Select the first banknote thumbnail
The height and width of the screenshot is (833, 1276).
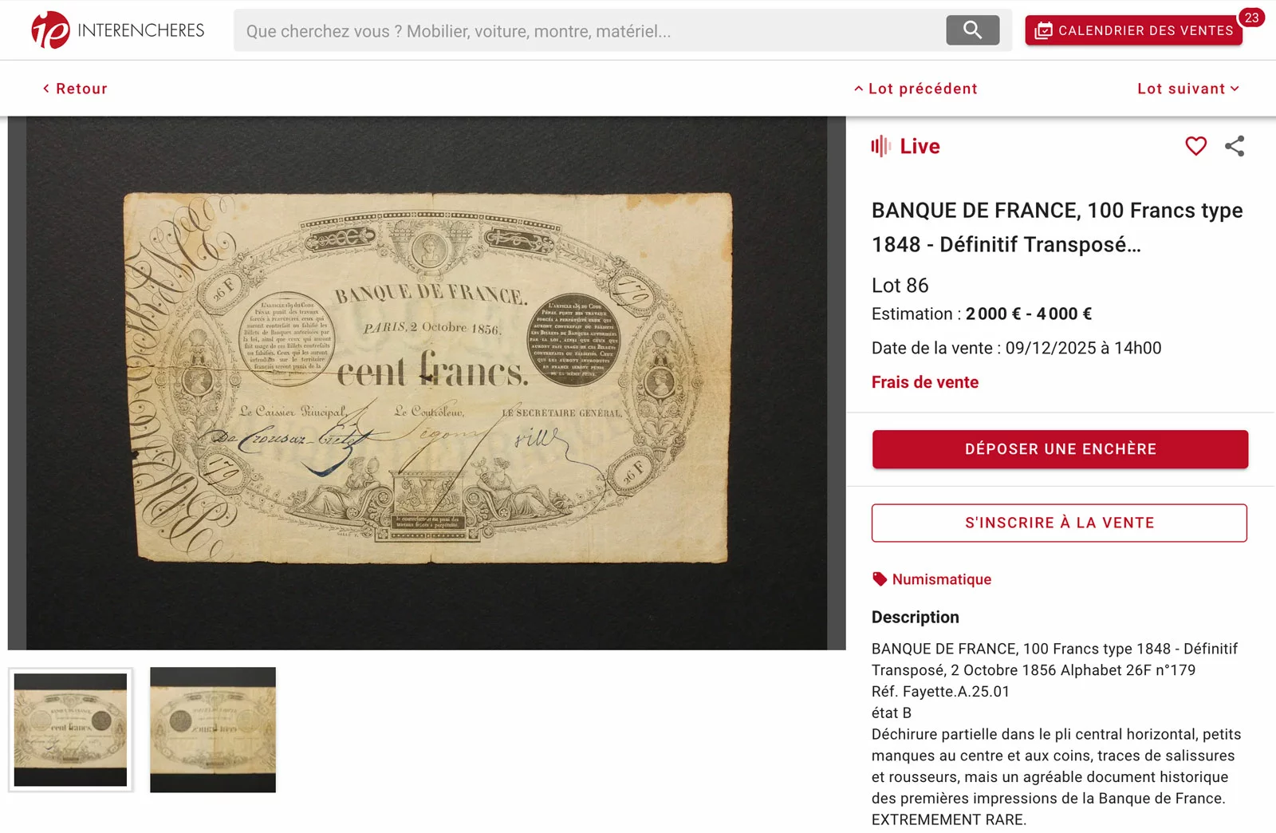point(70,730)
